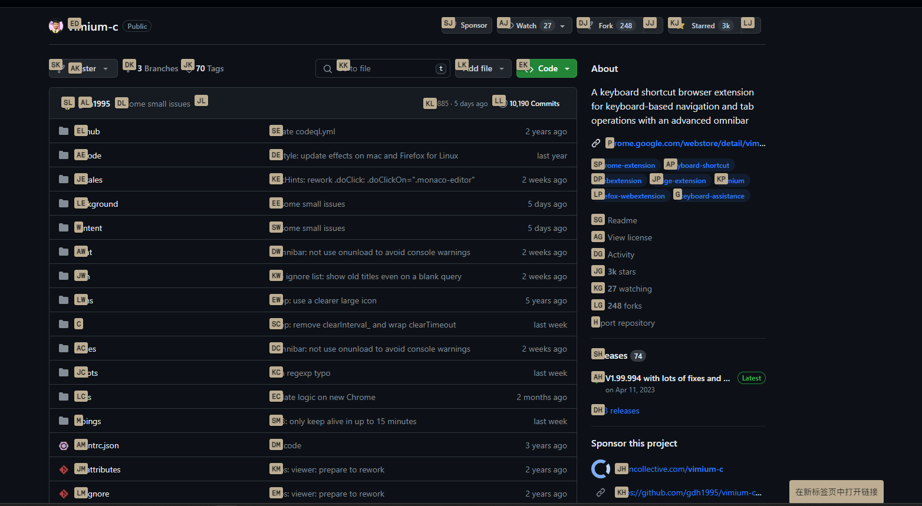Open the 3k stars link
Image resolution: width=922 pixels, height=506 pixels.
(614, 272)
